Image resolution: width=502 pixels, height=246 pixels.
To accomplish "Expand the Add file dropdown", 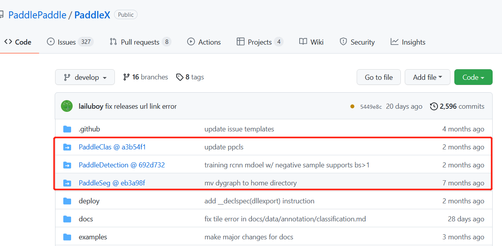I will 427,77.
